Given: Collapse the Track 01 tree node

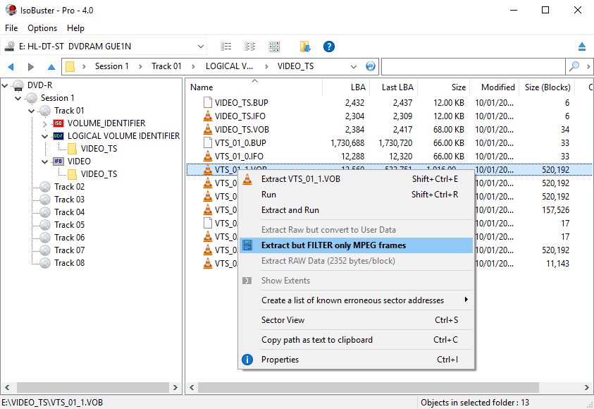Looking at the screenshot, I should click(32, 111).
